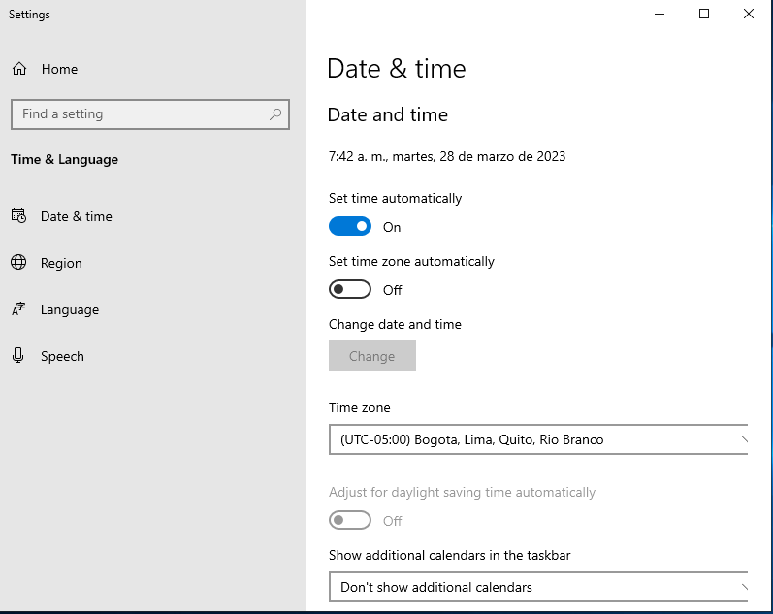Toggle daylight saving time adjustment switch
Screen dimensions: 773x614
(350, 520)
